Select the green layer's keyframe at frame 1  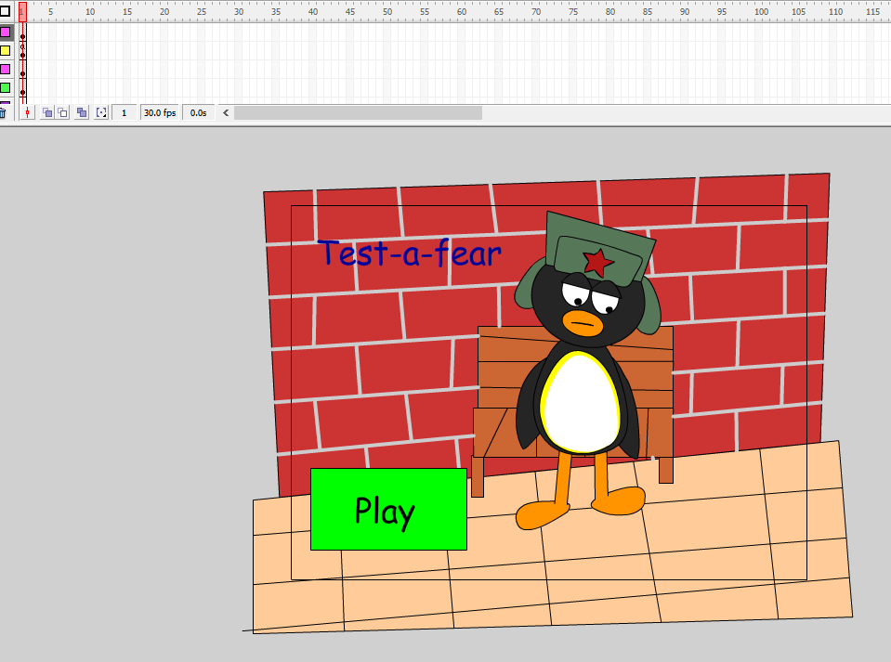22,92
